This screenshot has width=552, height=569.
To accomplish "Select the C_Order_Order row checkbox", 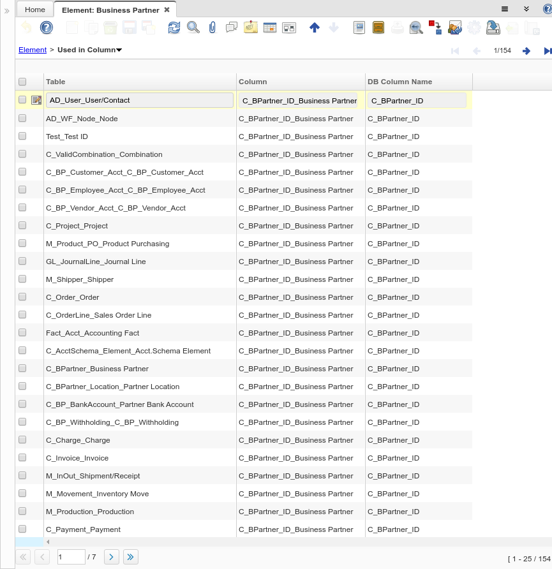I will click(x=22, y=297).
